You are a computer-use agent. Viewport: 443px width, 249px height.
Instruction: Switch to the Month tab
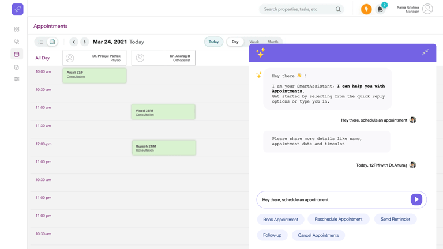[273, 41]
